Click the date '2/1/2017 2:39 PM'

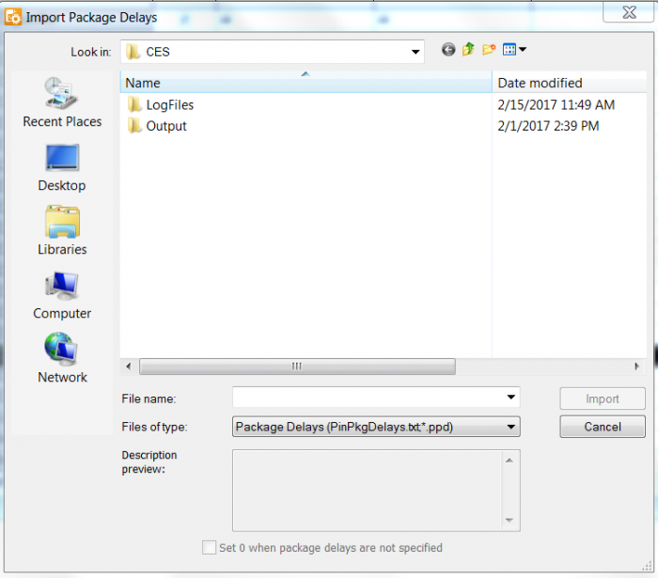point(548,126)
